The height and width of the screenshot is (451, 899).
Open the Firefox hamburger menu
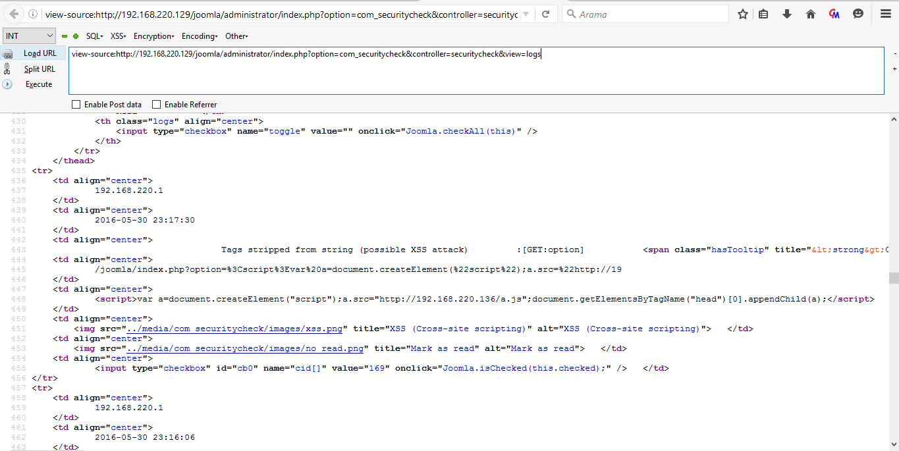[886, 14]
